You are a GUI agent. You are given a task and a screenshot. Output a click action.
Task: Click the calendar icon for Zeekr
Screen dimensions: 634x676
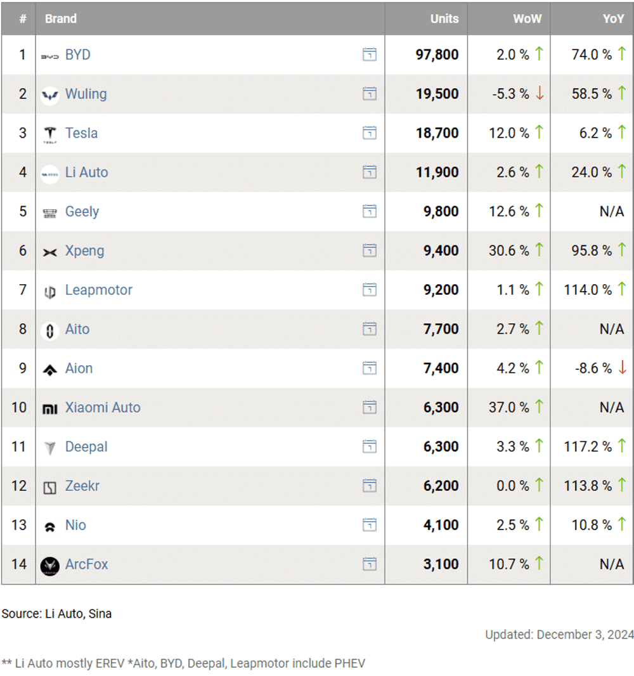tap(369, 486)
